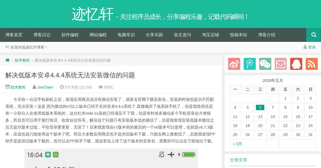Open author JimChien's link
Viewport: 321px width, 168px height.
coord(45,87)
